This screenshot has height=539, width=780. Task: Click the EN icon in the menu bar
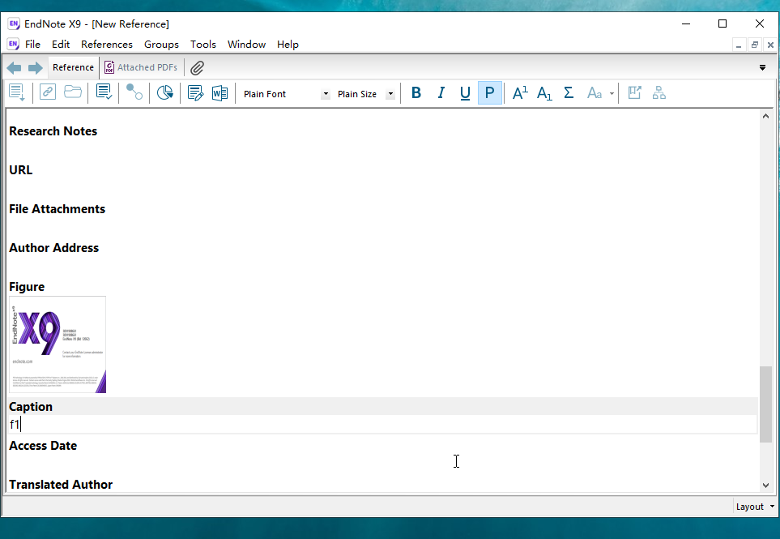(x=13, y=44)
